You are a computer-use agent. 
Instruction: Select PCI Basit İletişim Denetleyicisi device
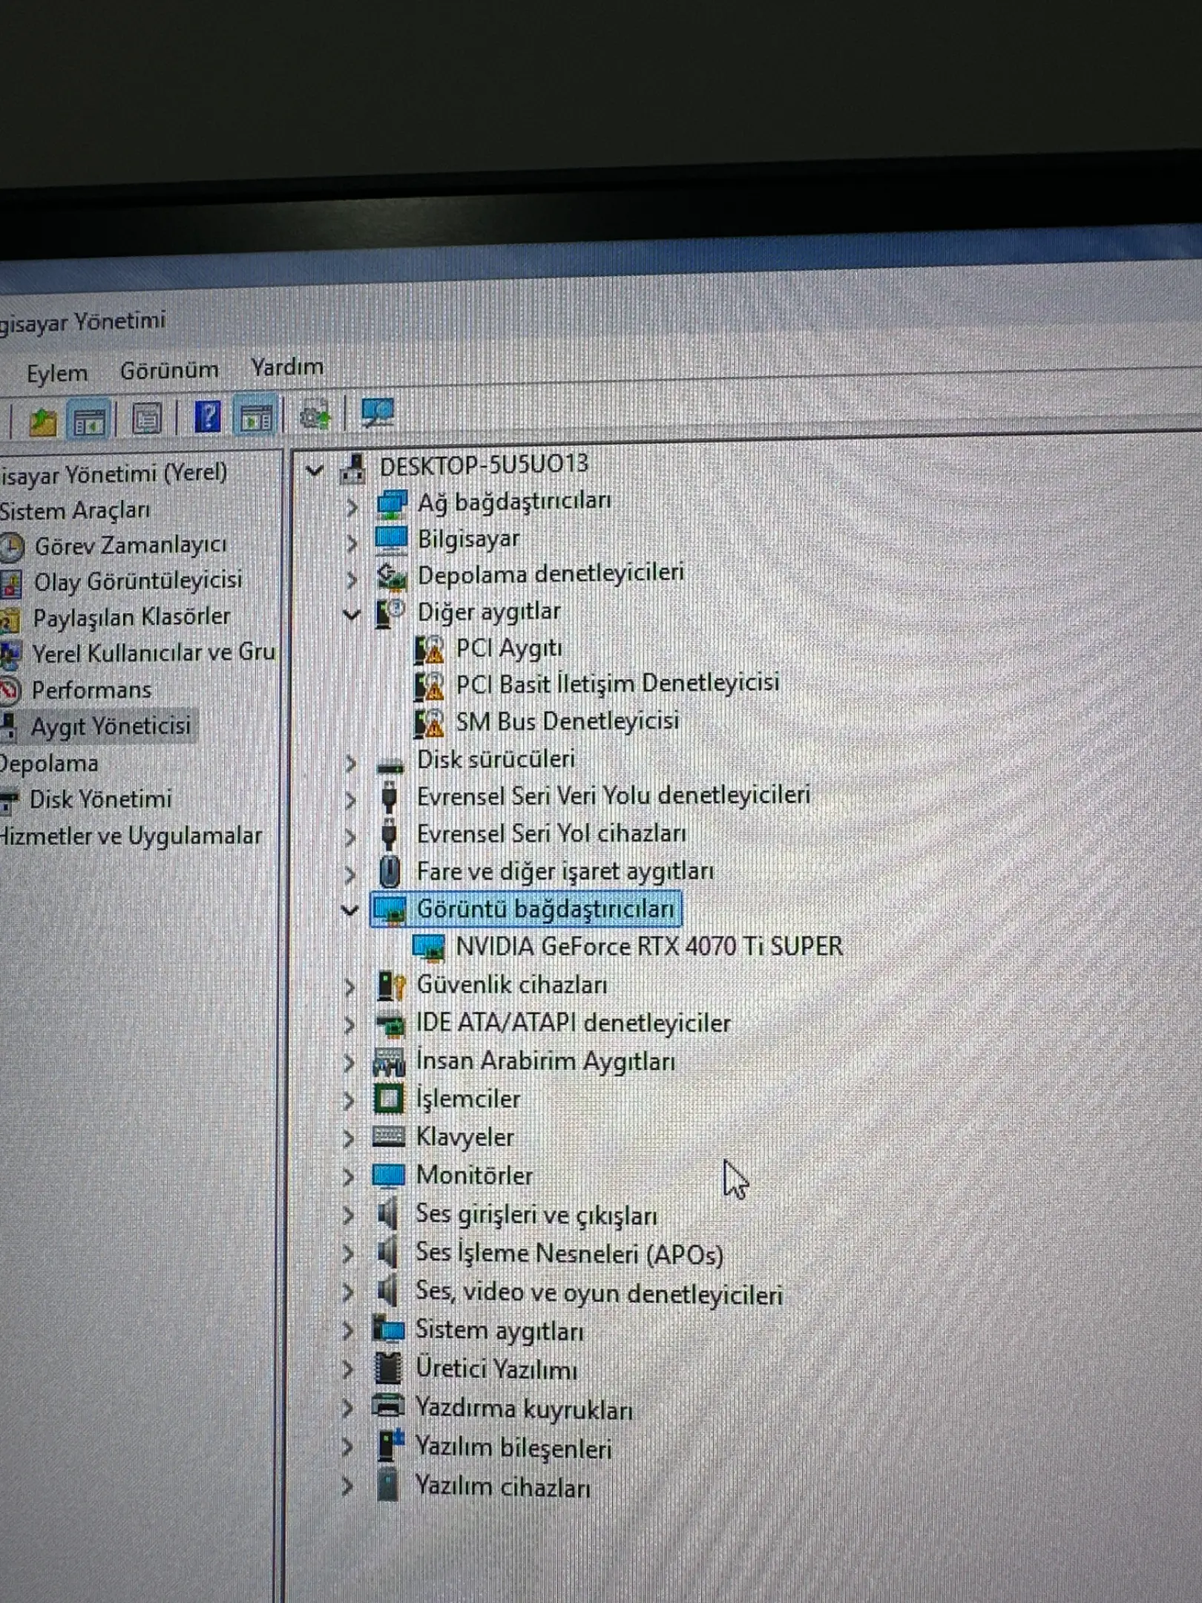617,684
